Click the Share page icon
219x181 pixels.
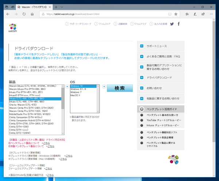click(203, 14)
